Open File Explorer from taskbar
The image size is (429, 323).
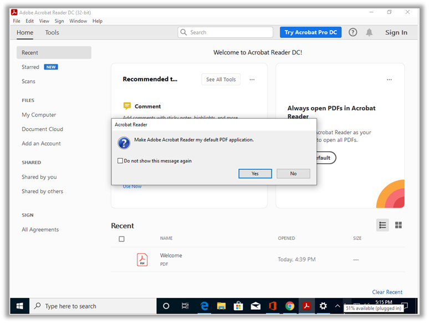pyautogui.click(x=221, y=306)
